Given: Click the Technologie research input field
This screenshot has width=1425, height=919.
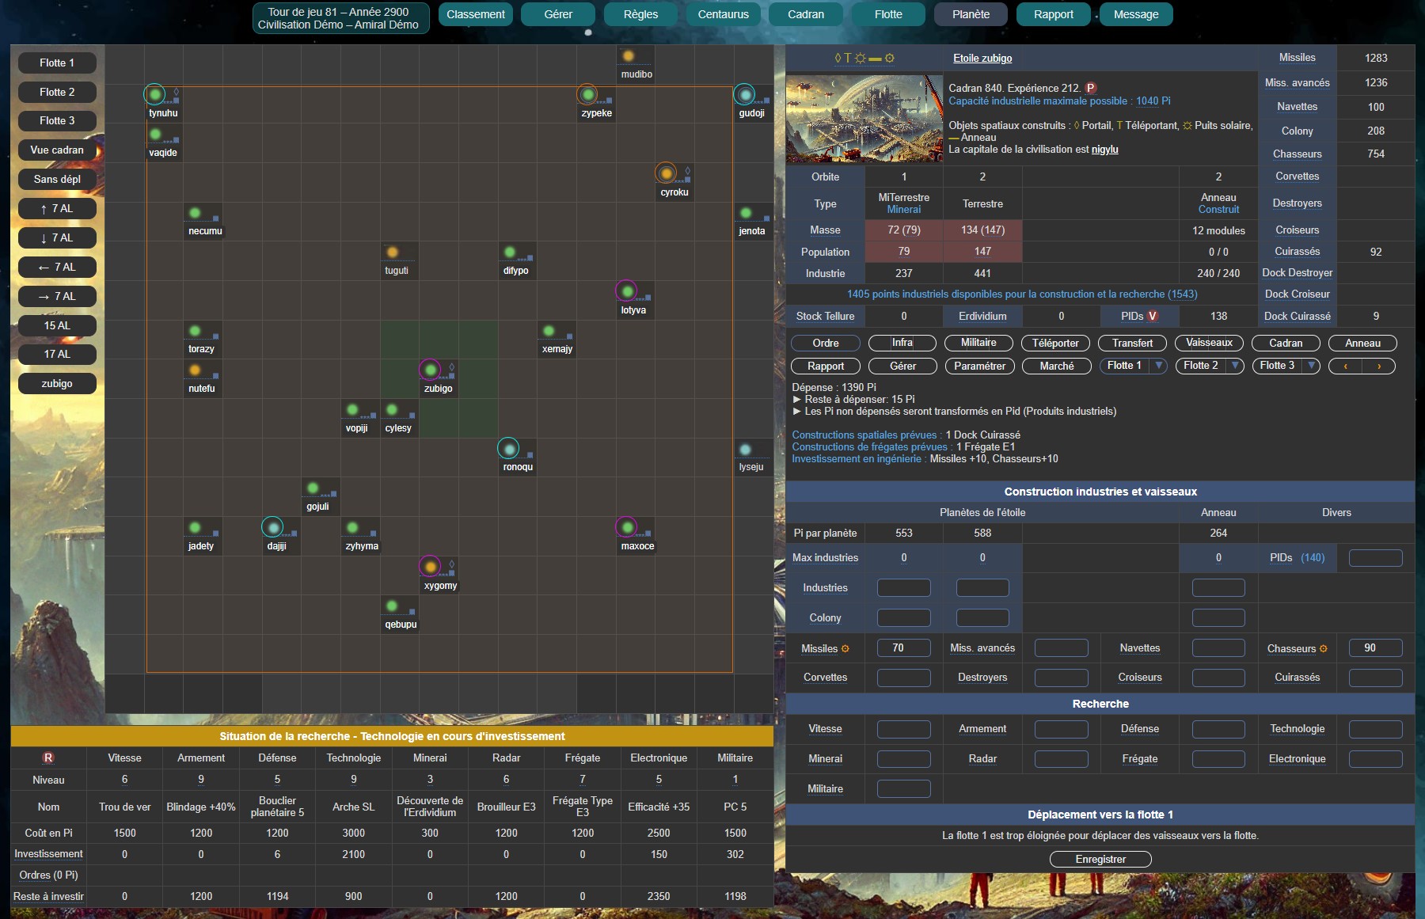Looking at the screenshot, I should 1375,729.
